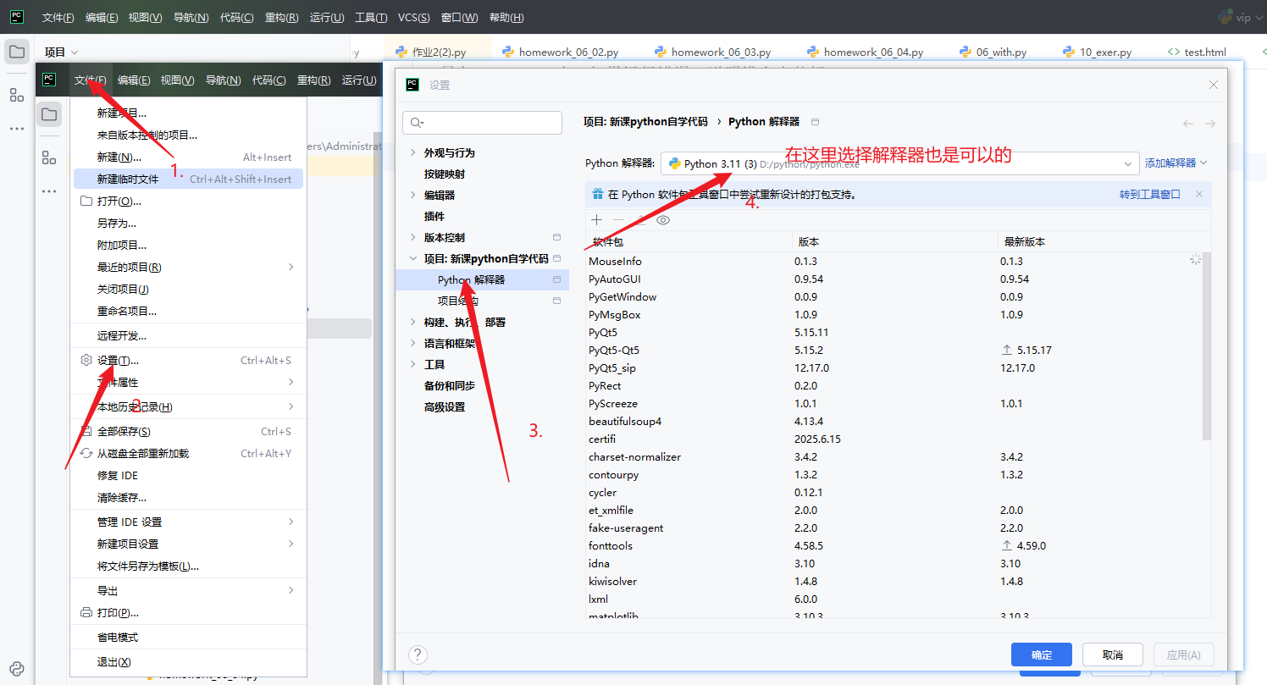Expand the 构建、执行、部署 settings node
The image size is (1267, 685).
413,322
